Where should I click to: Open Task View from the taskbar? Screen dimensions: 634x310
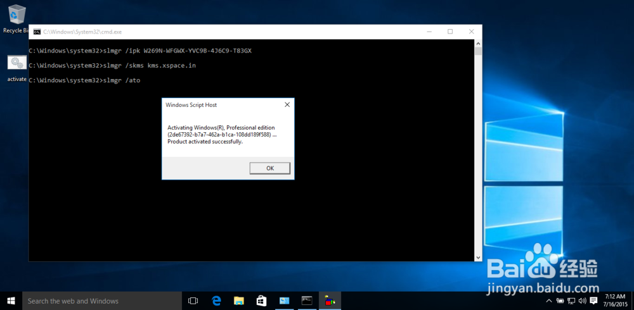coord(193,301)
